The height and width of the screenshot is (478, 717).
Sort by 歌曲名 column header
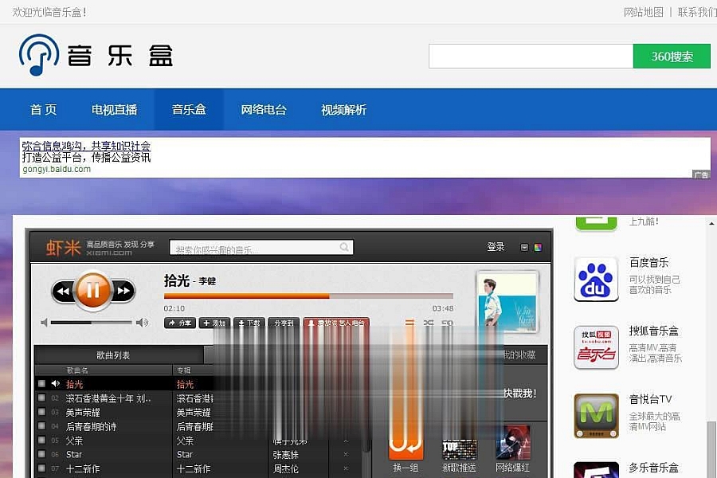click(x=77, y=370)
